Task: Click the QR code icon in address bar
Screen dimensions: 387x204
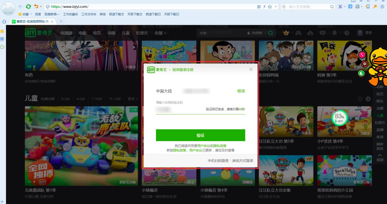Action: coord(259,7)
